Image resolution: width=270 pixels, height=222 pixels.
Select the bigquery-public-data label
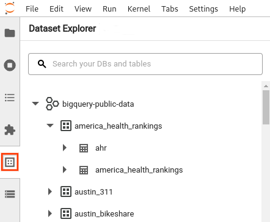point(98,104)
